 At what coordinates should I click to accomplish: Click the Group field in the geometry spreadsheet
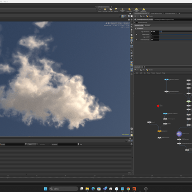coord(15,144)
